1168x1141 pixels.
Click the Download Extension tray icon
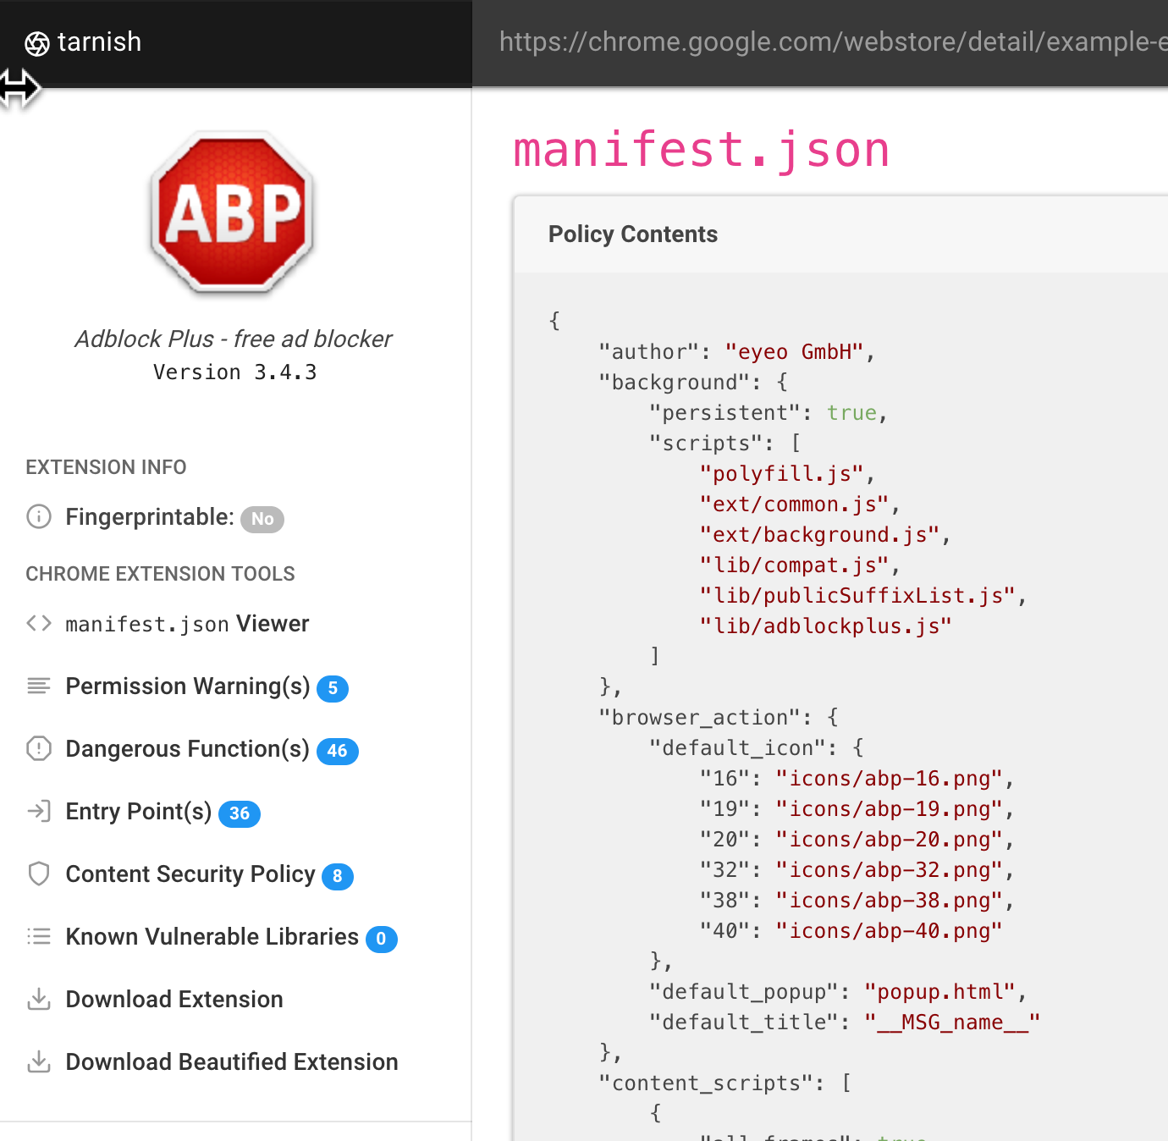(x=39, y=999)
